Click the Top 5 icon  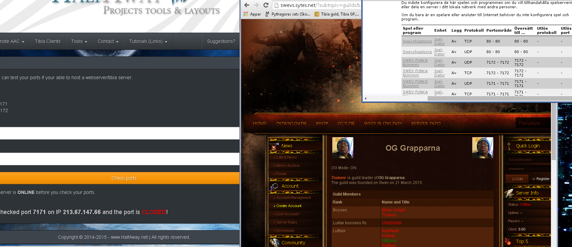(508, 241)
